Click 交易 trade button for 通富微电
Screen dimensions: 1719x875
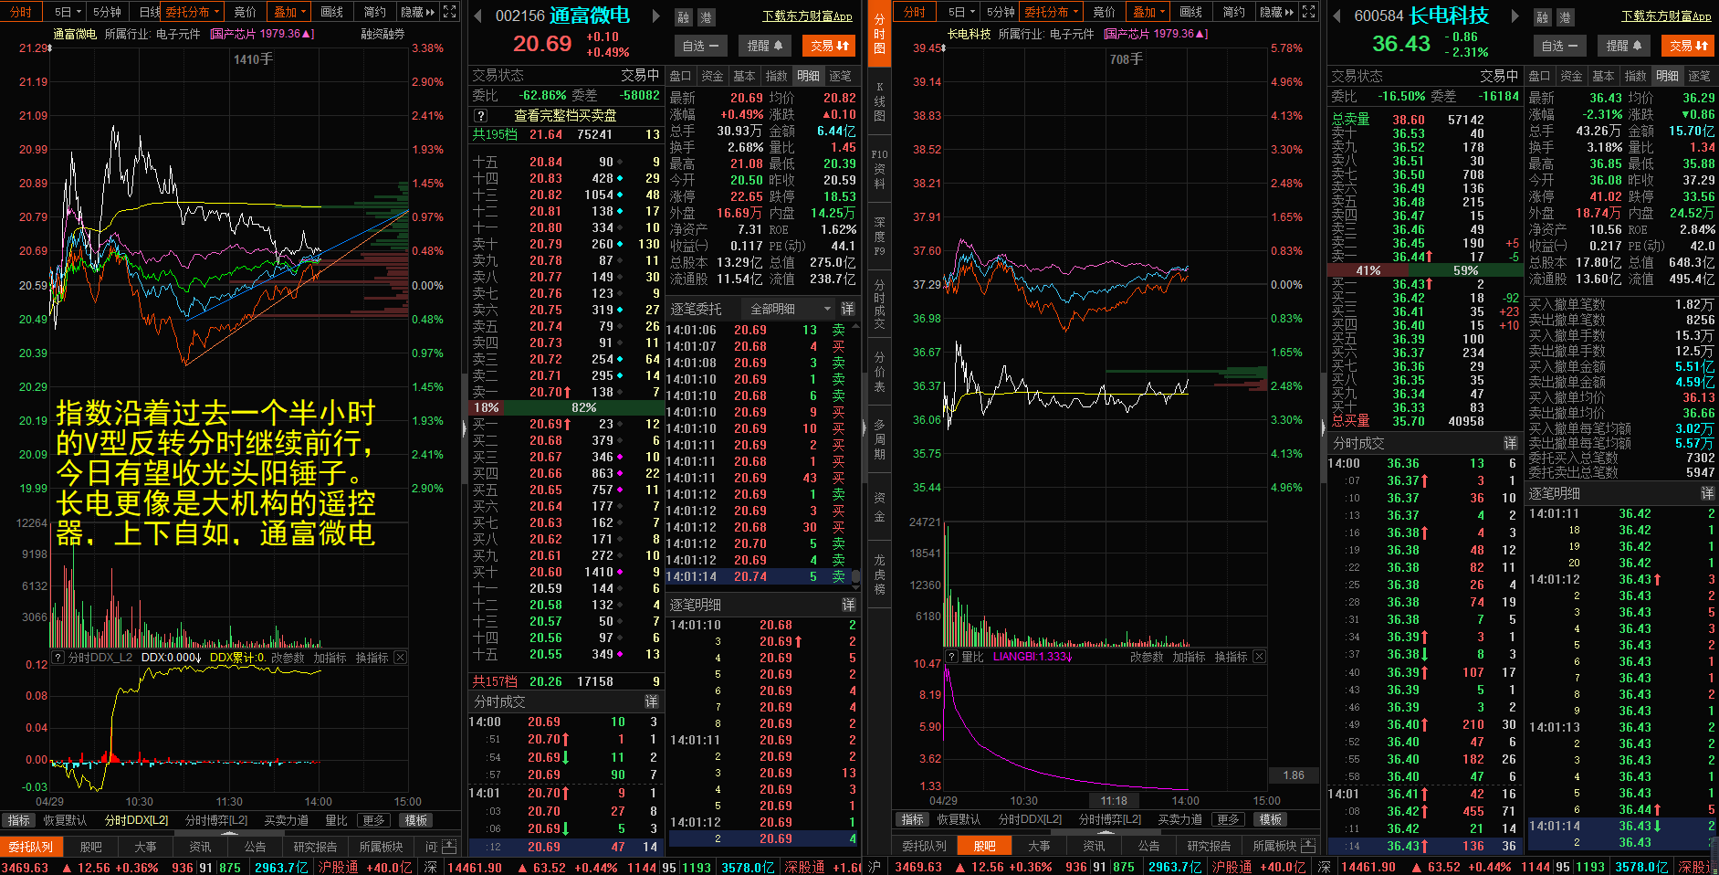(829, 45)
